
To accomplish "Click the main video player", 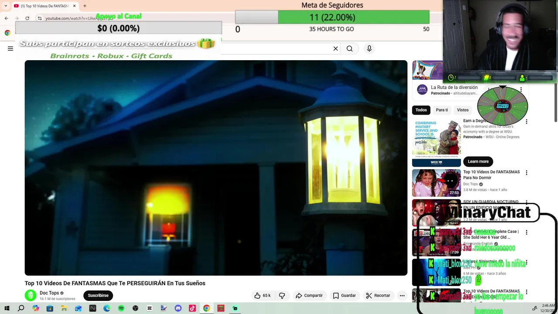I will coord(216,168).
